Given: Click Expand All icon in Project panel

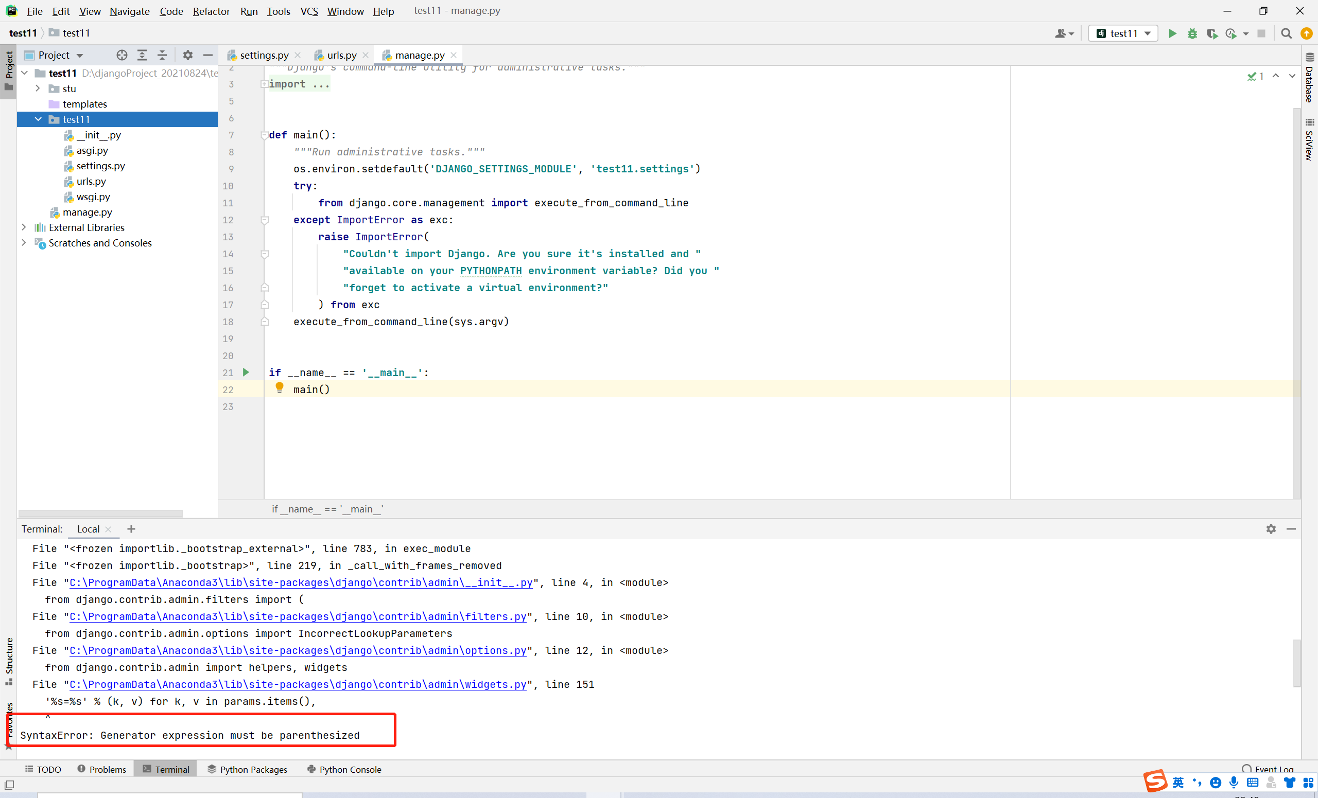Looking at the screenshot, I should 142,55.
